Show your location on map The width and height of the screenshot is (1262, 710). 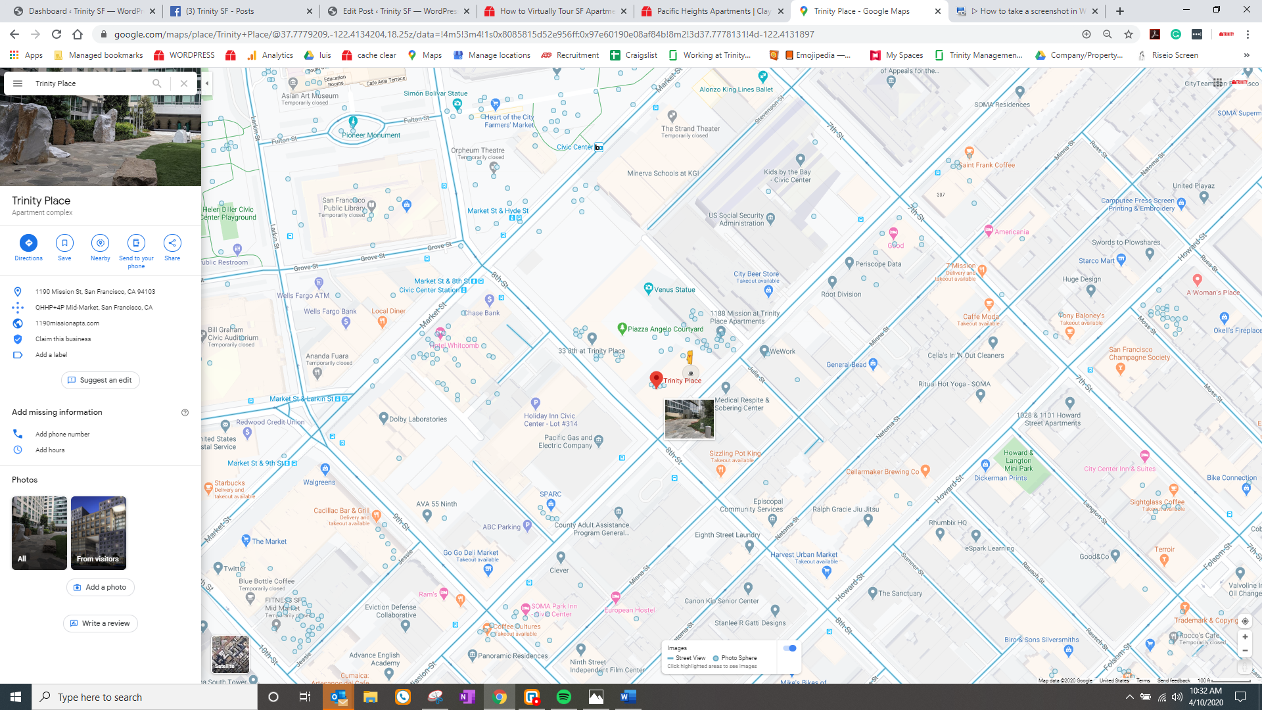coord(1245,621)
